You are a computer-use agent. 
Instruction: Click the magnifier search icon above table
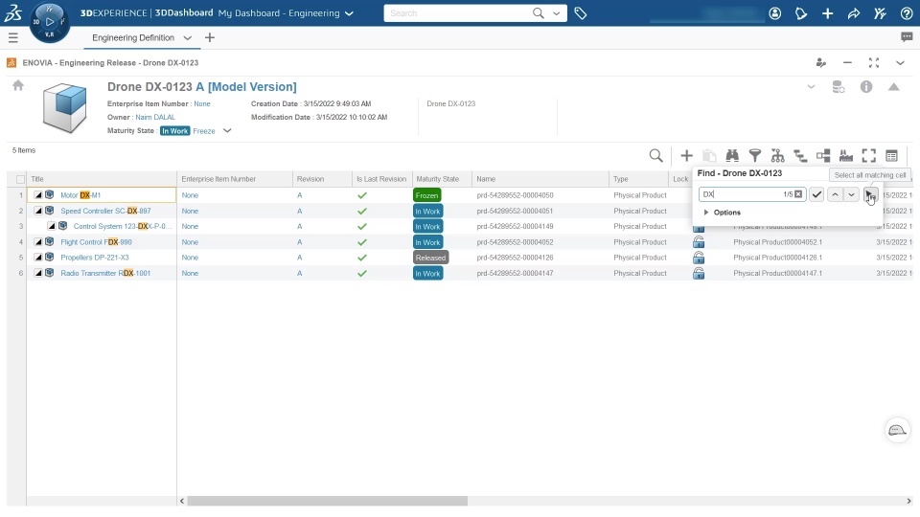(655, 155)
